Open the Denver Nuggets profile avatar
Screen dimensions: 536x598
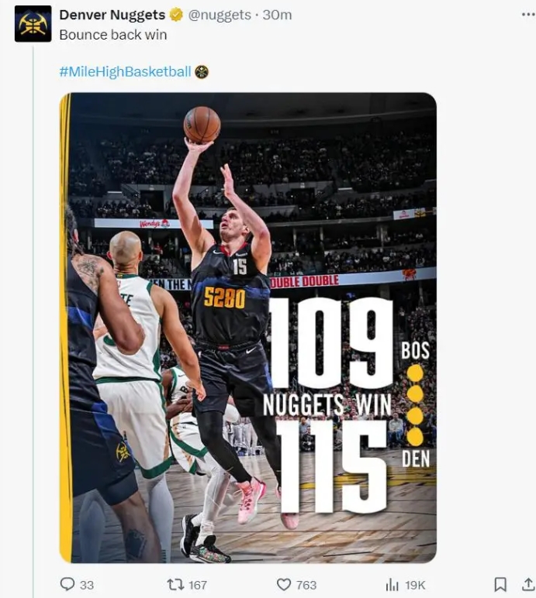click(33, 24)
